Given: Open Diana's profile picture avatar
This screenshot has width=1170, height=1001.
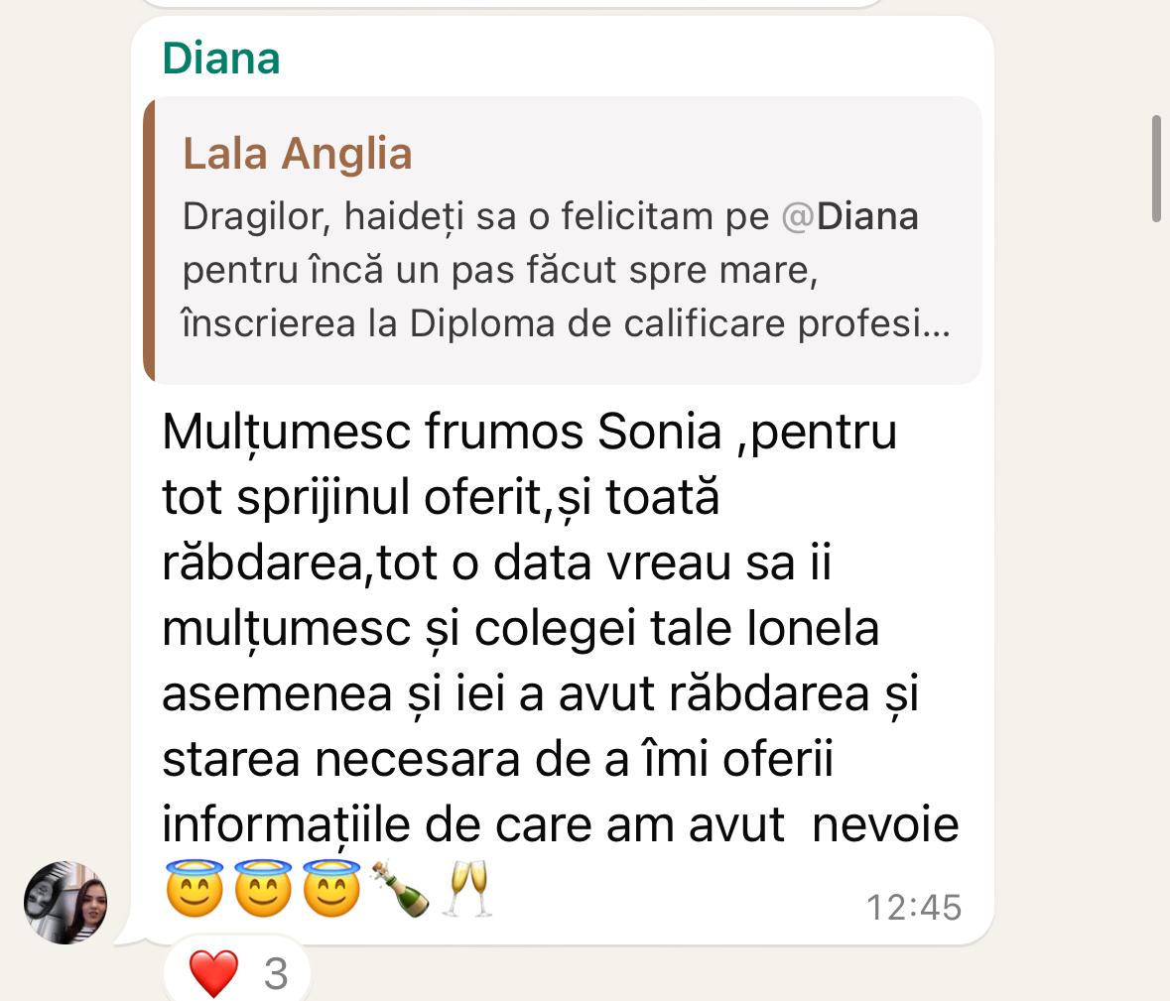Looking at the screenshot, I should 65,903.
